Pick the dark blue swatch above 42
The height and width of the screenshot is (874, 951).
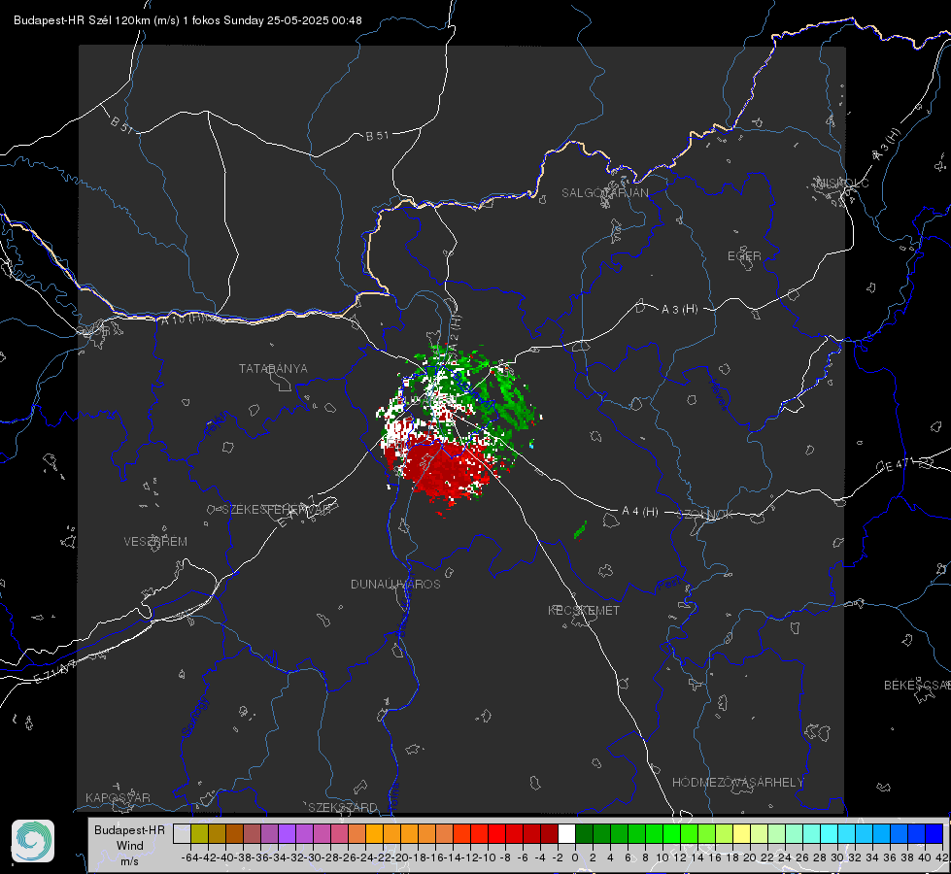coord(934,834)
